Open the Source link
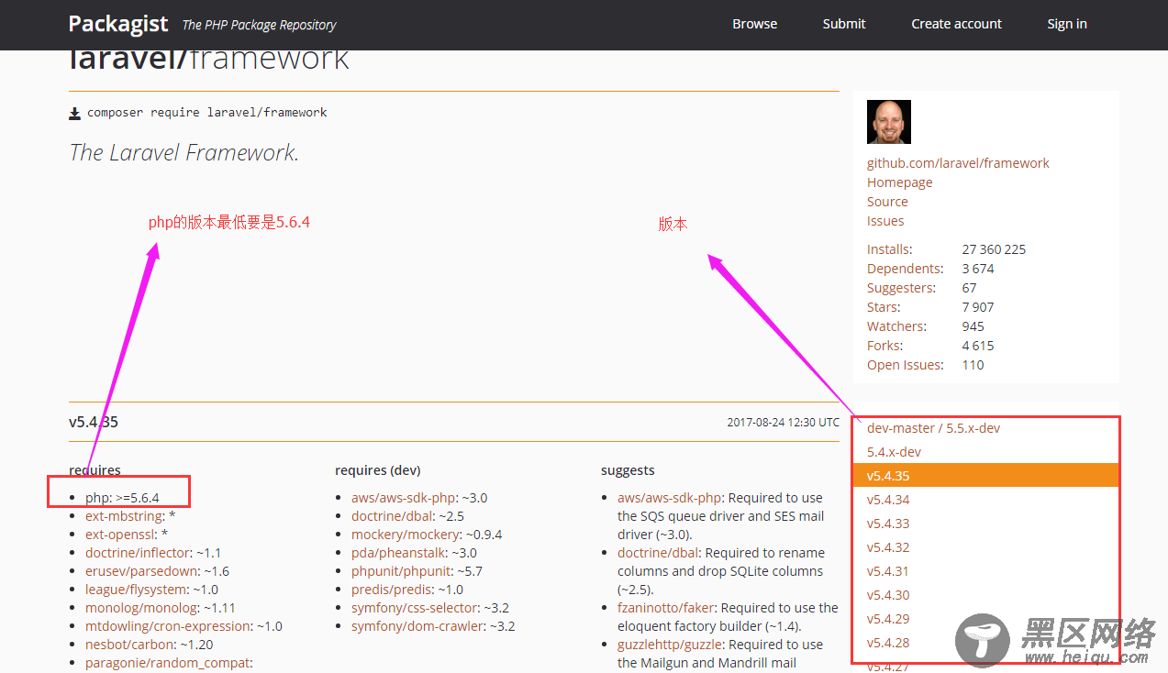Viewport: 1168px width, 673px height. [x=887, y=202]
